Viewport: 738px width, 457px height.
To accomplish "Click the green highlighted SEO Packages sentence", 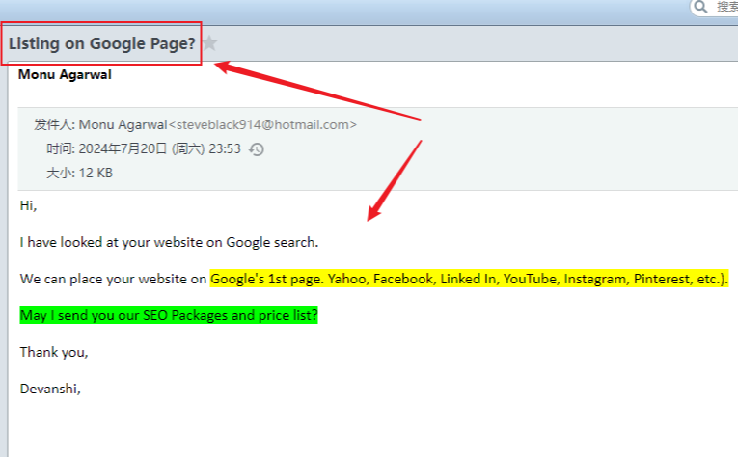I will pos(169,315).
